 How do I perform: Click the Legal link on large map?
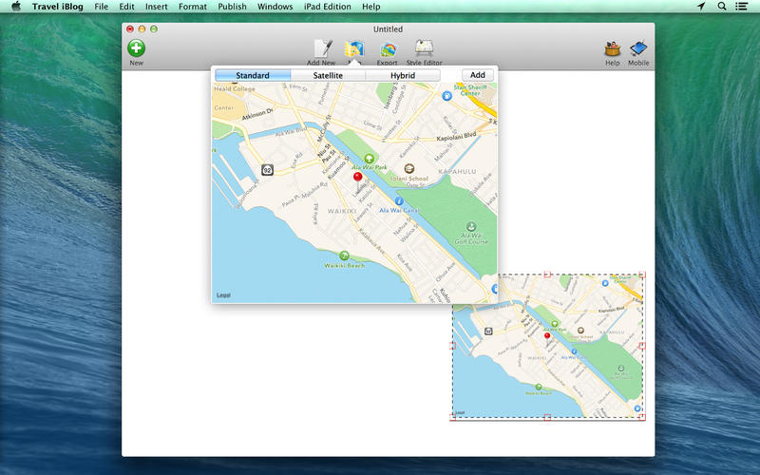click(x=223, y=295)
